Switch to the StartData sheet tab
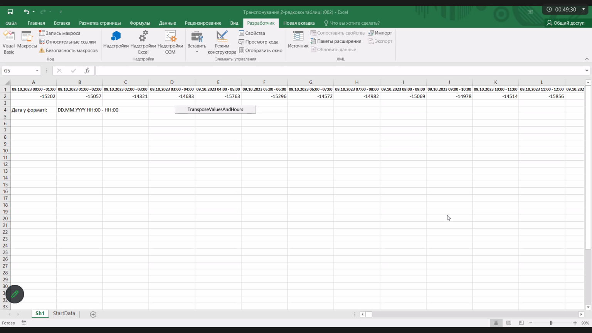592x333 pixels. click(x=64, y=314)
